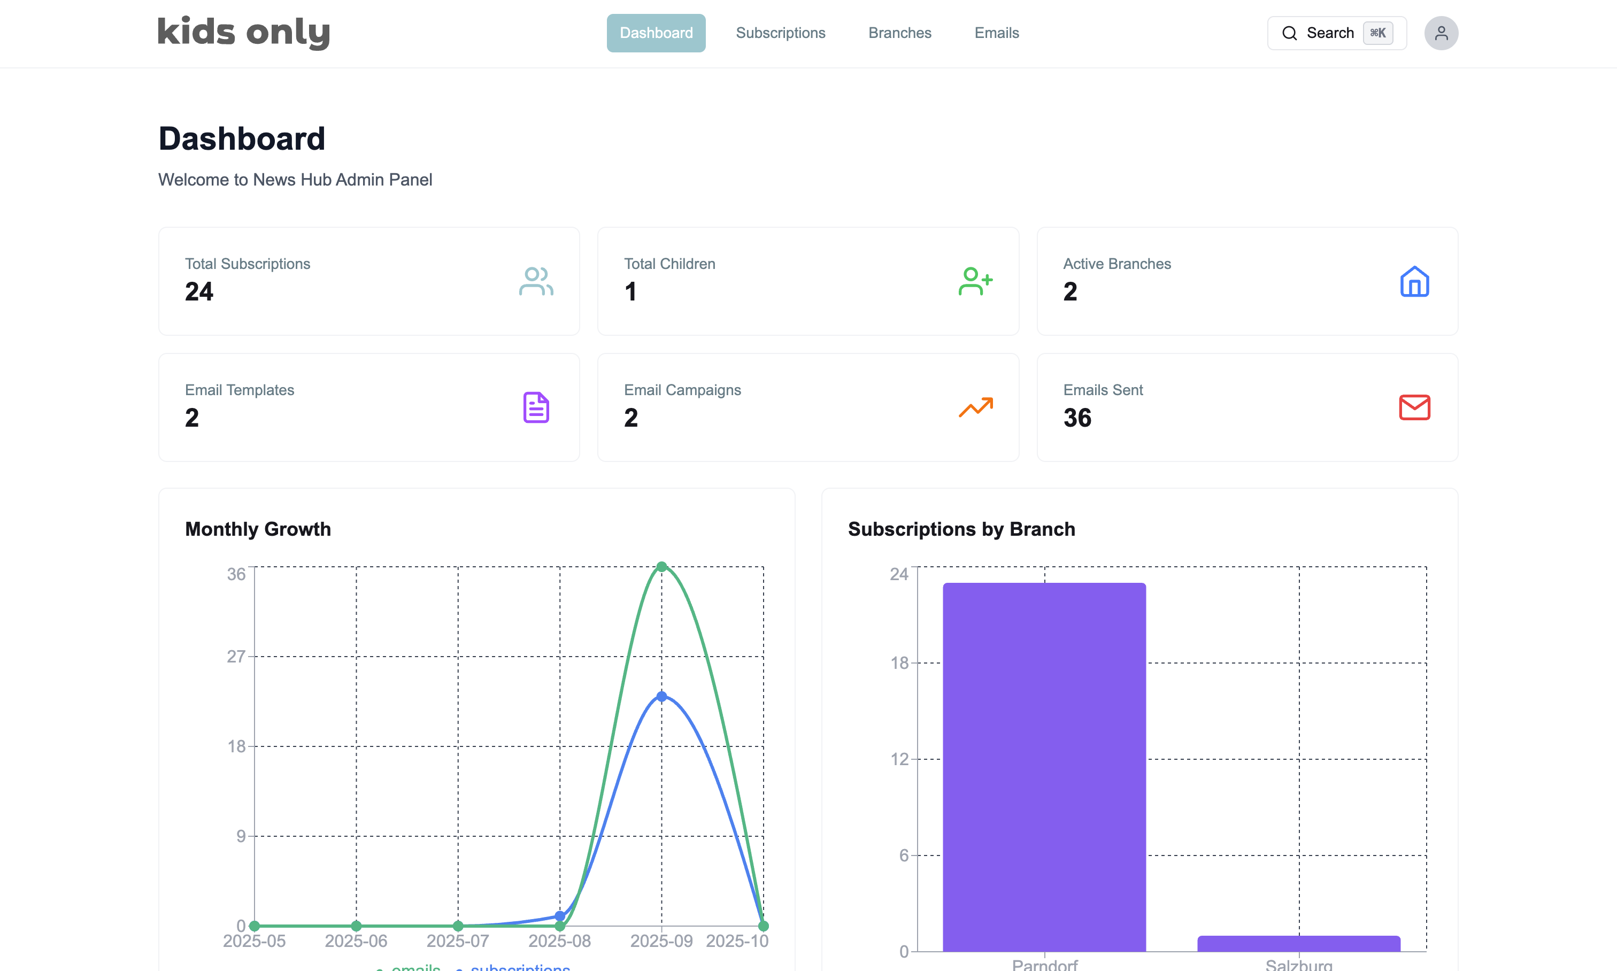The height and width of the screenshot is (971, 1617).
Task: Click the Active Branches house icon
Action: tap(1414, 281)
